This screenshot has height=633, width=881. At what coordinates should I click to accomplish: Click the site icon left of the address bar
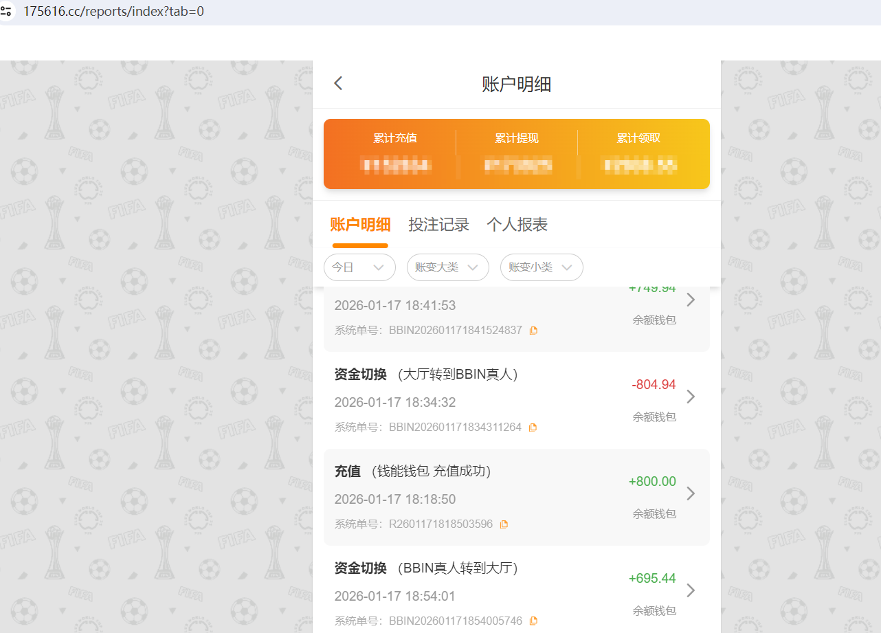pyautogui.click(x=7, y=11)
